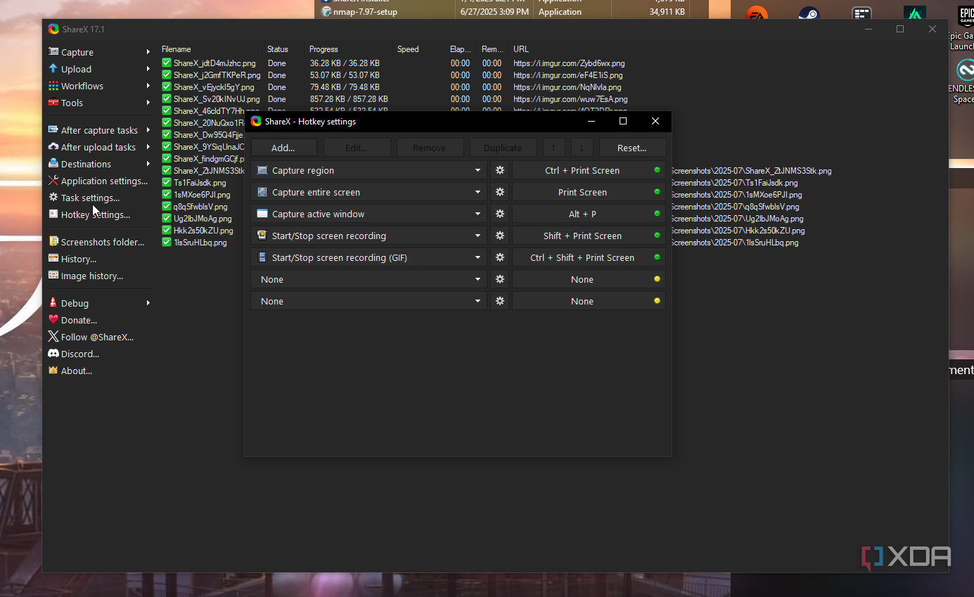Click the Image history icon

[x=53, y=276]
